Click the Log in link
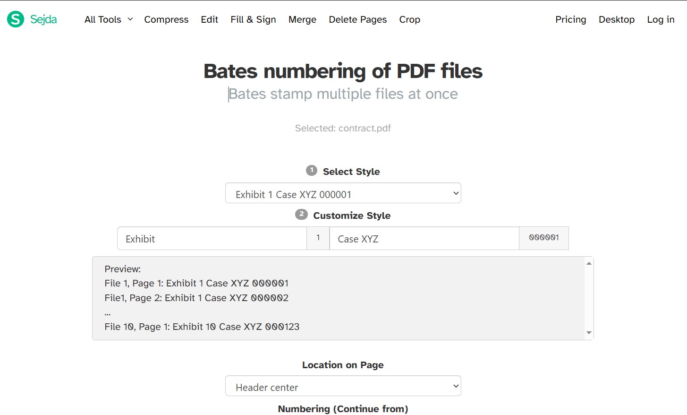687x415 pixels. point(660,19)
